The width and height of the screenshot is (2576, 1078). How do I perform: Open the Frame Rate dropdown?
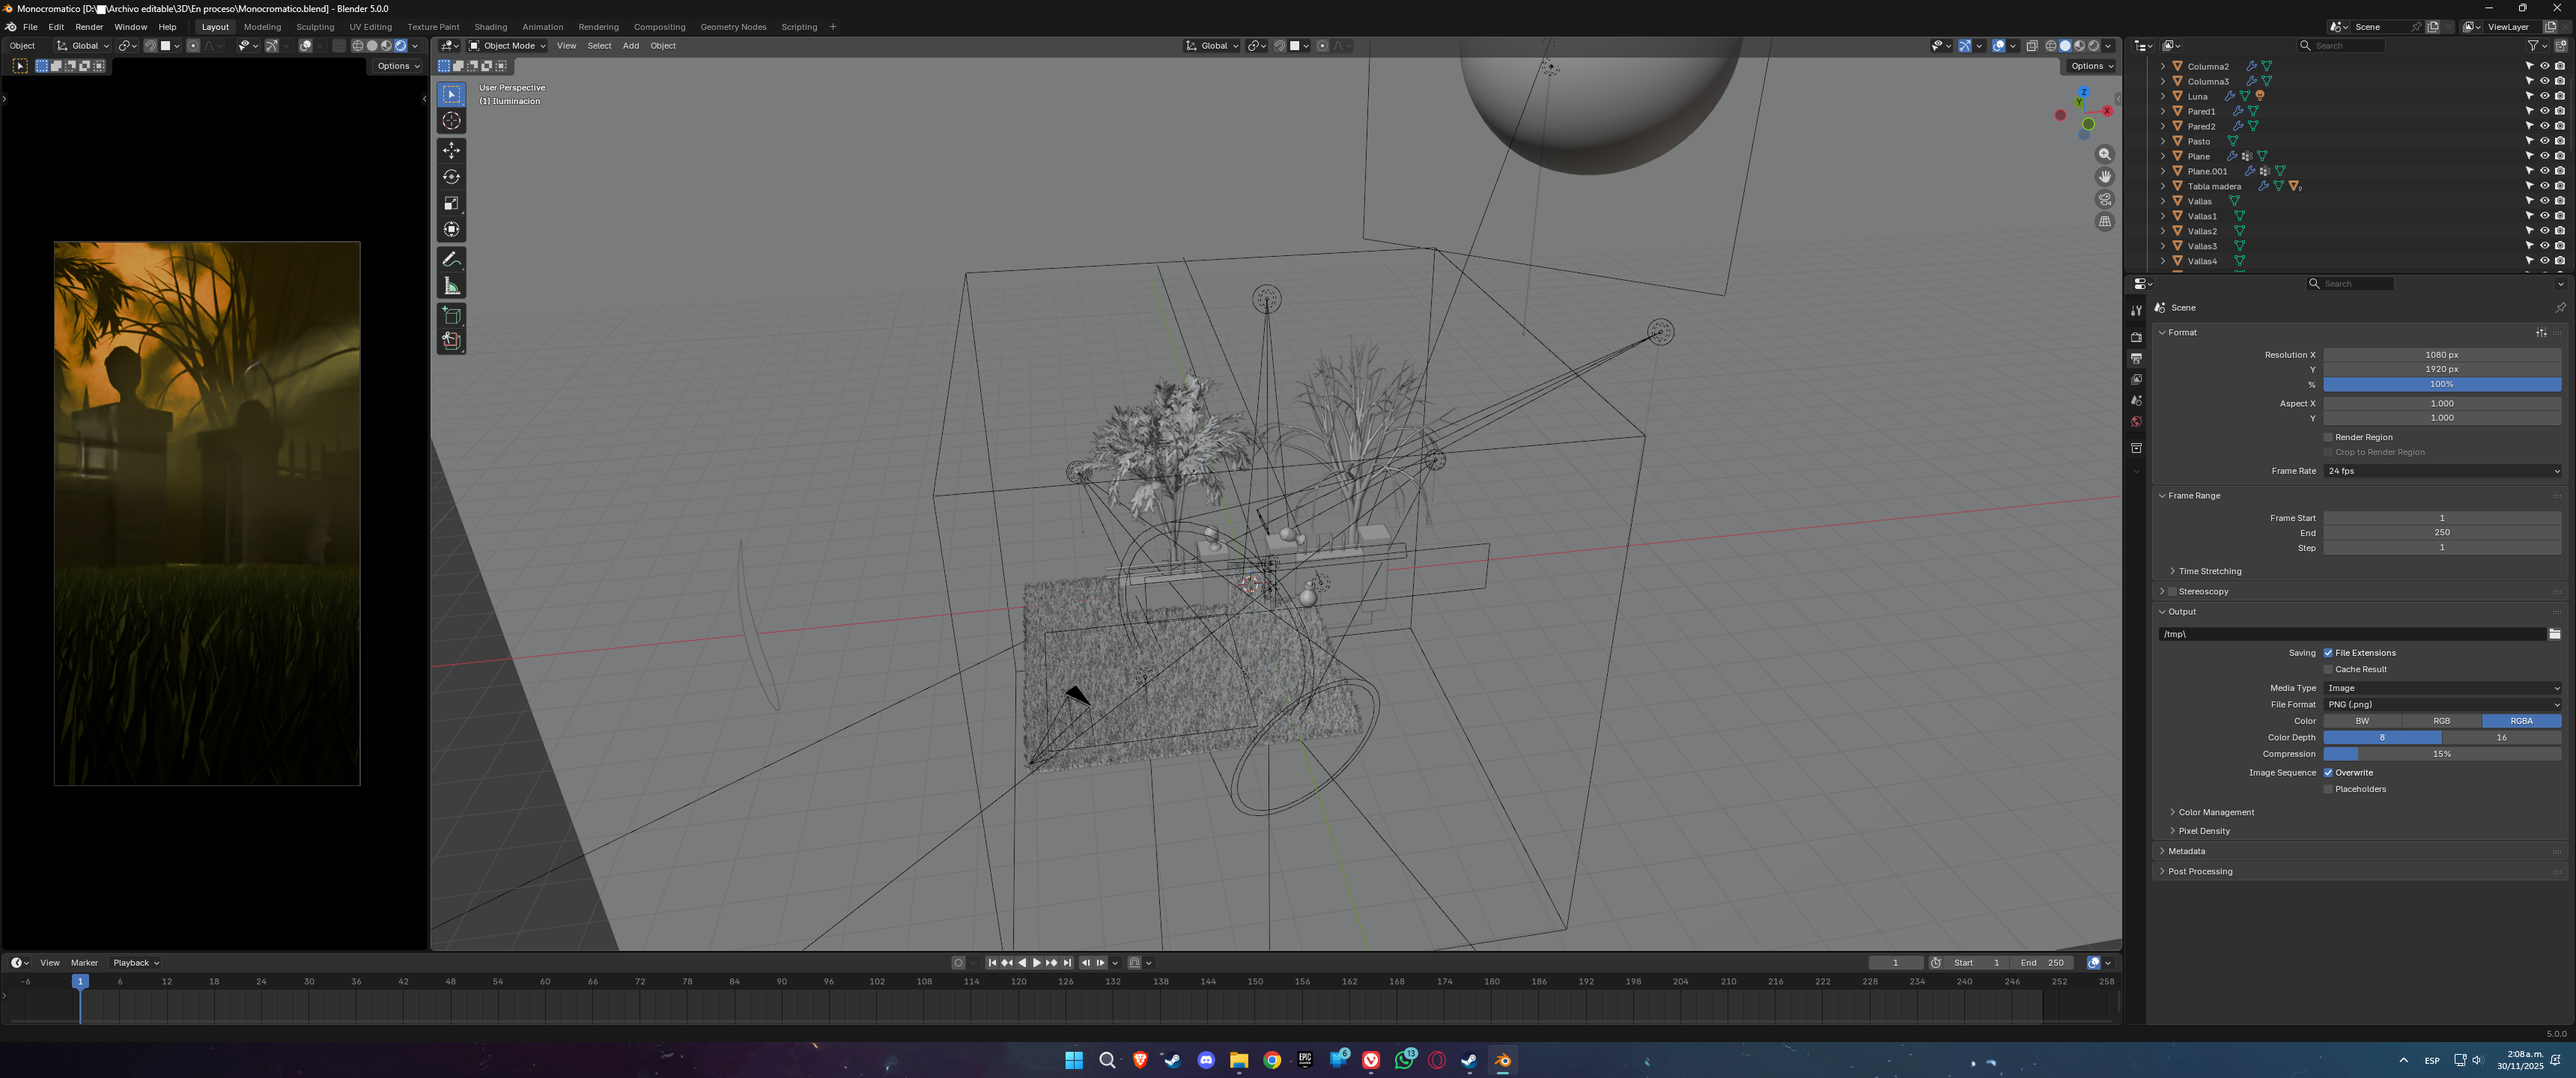pyautogui.click(x=2441, y=471)
